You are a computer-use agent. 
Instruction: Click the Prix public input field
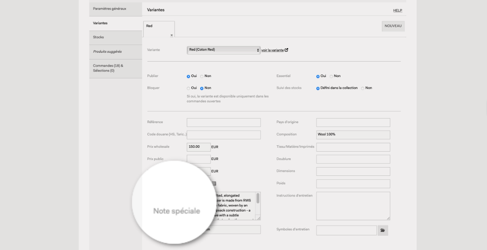pyautogui.click(x=198, y=159)
